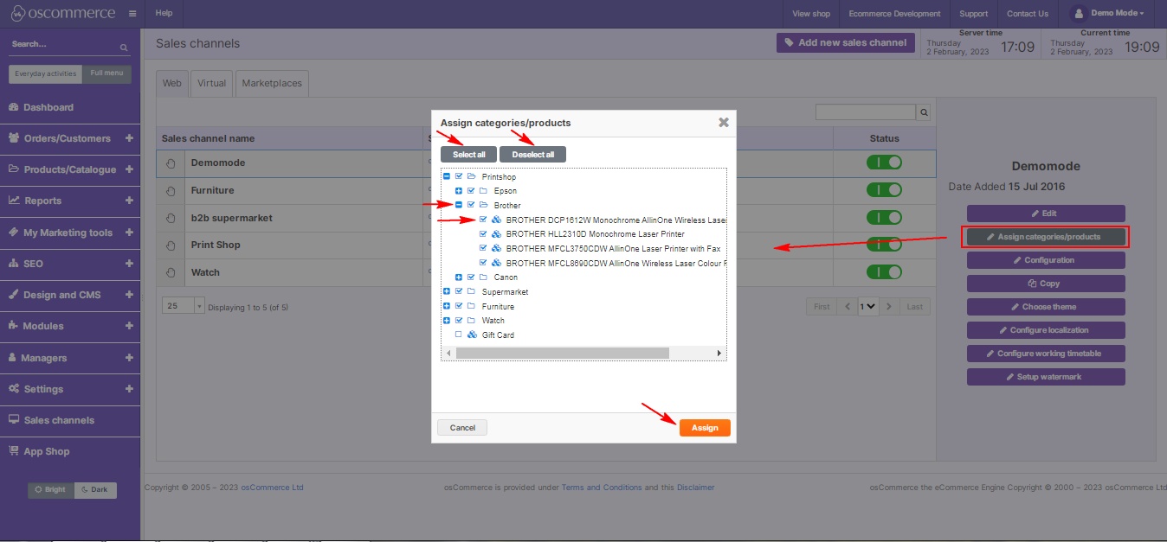The image size is (1167, 542).
Task: Click the hamburger menu icon beside the logo
Action: pyautogui.click(x=132, y=14)
